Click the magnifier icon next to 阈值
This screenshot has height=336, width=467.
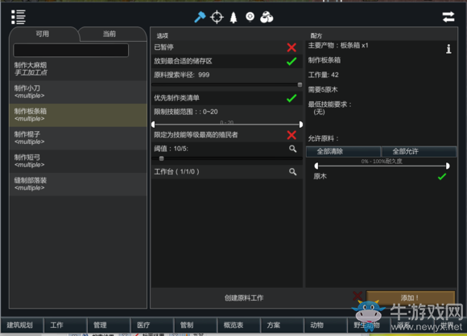(293, 149)
